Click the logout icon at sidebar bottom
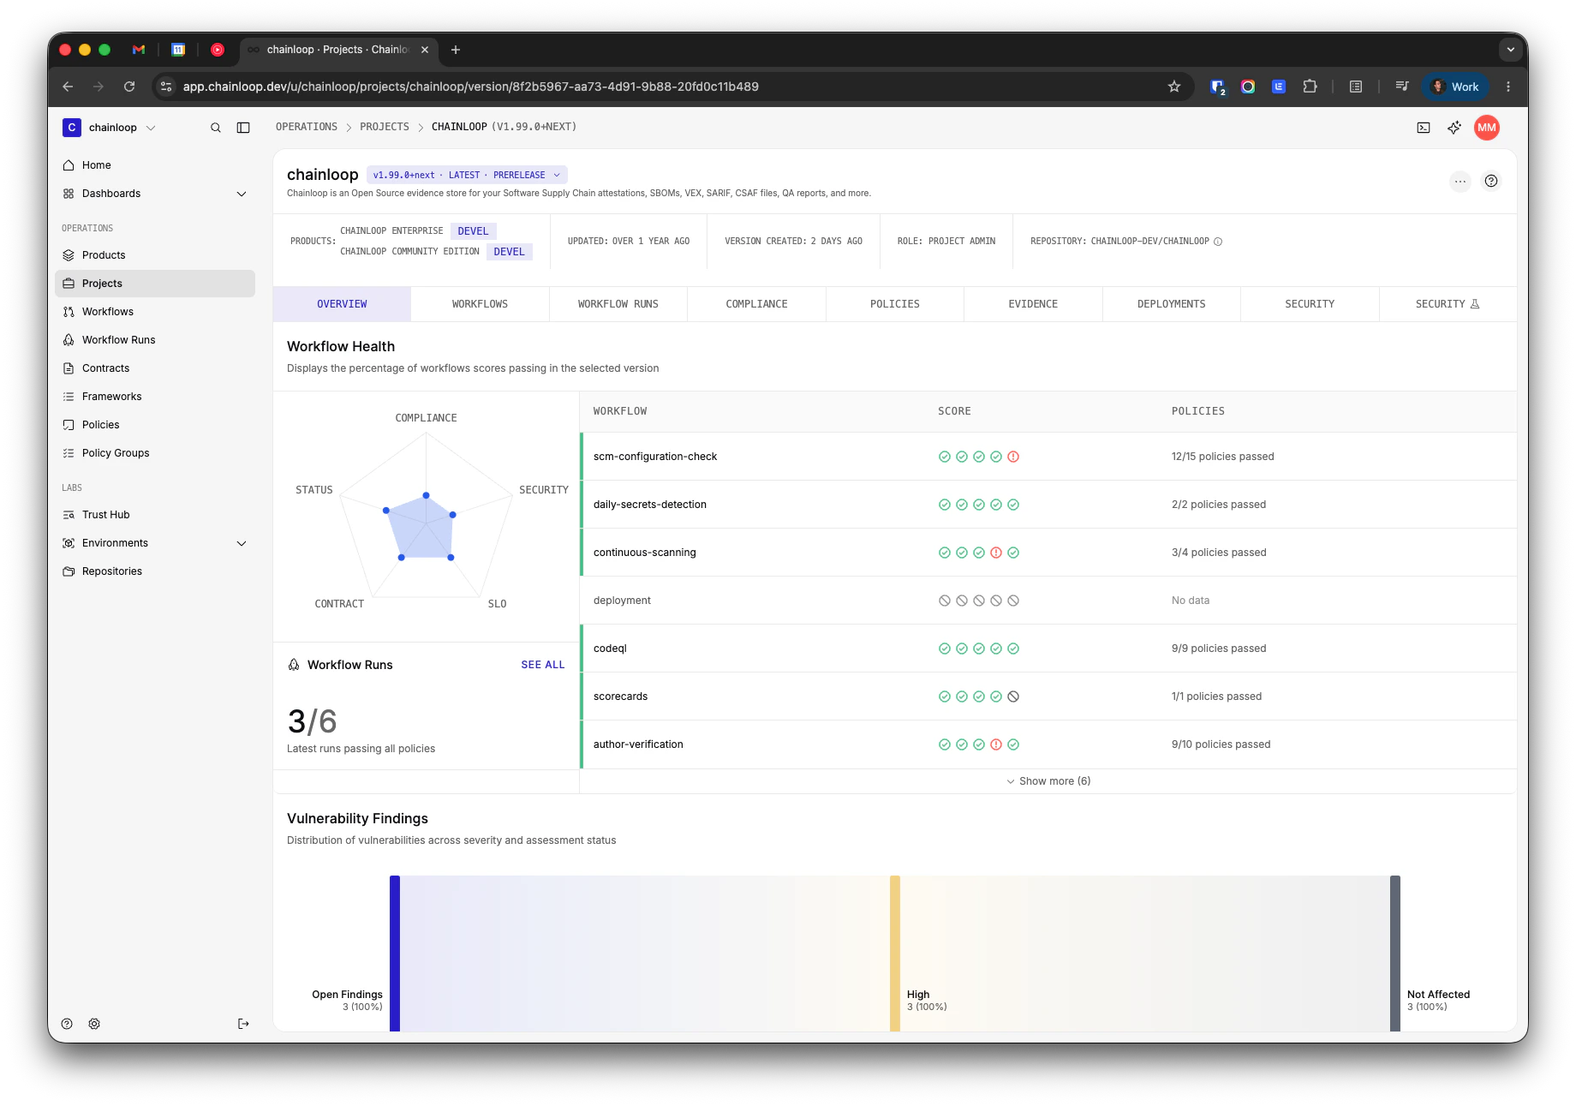This screenshot has height=1106, width=1576. (243, 1024)
